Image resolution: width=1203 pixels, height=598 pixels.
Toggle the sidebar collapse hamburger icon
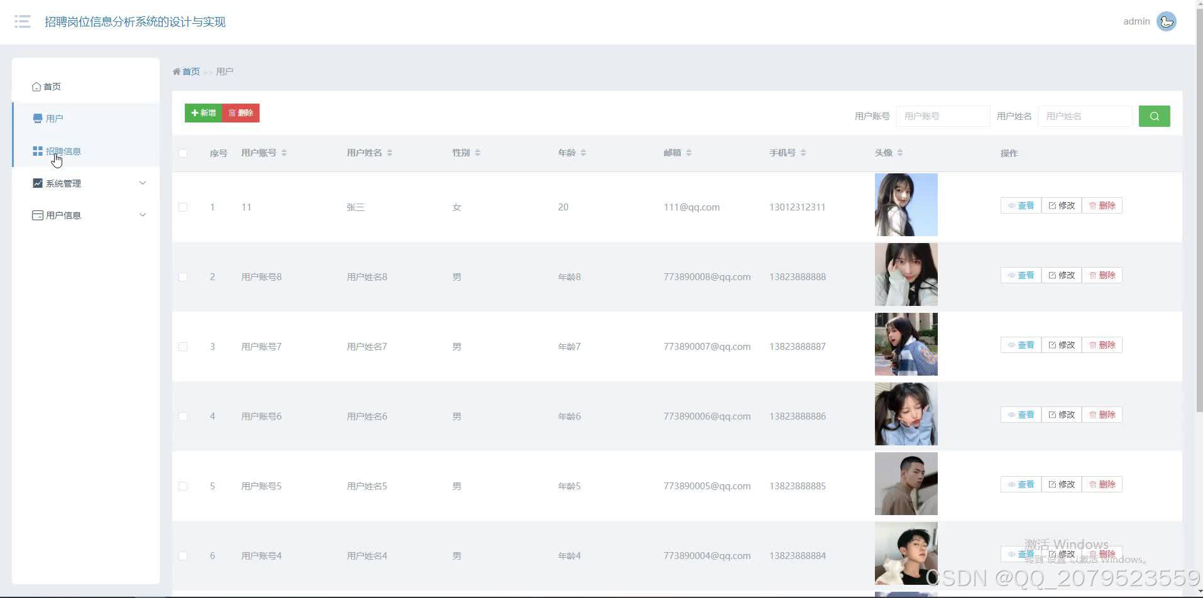point(23,22)
